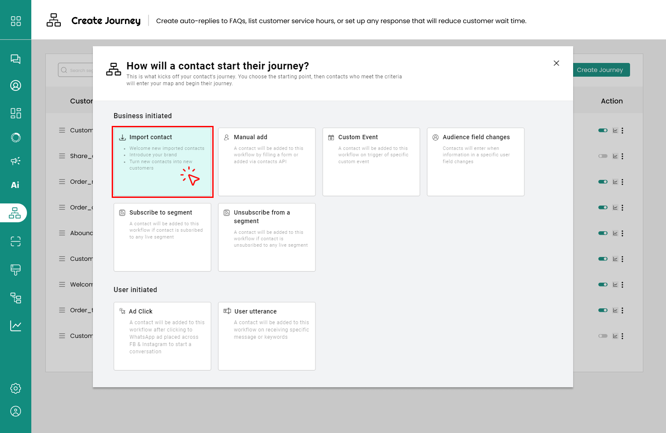Viewport: 666px width, 433px height.
Task: Expand the last row's three-dot options menu
Action: [622, 336]
